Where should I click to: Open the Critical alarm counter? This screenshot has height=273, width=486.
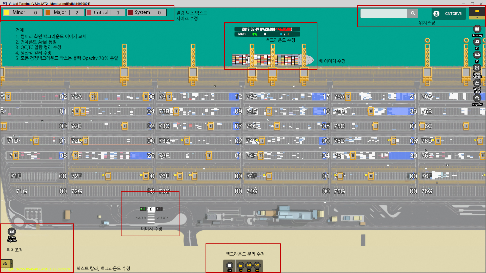(105, 12)
